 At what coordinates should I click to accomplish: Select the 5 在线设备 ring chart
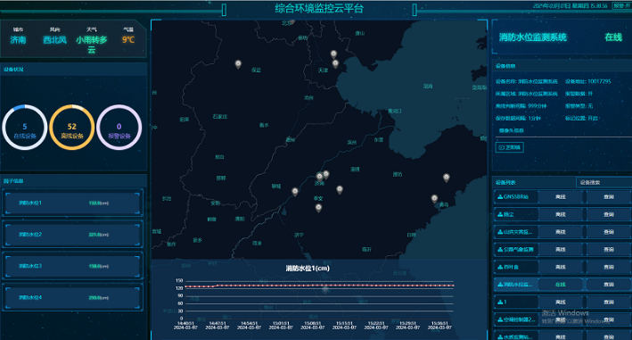click(25, 127)
